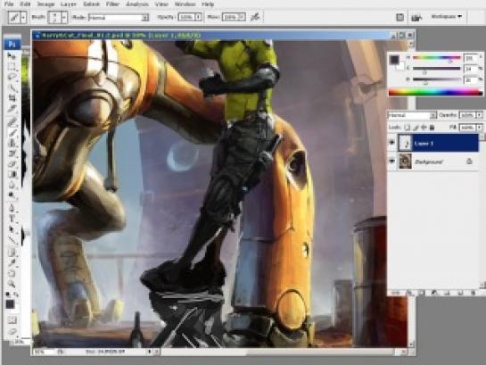Toggle lock transparent pixels

[408, 127]
